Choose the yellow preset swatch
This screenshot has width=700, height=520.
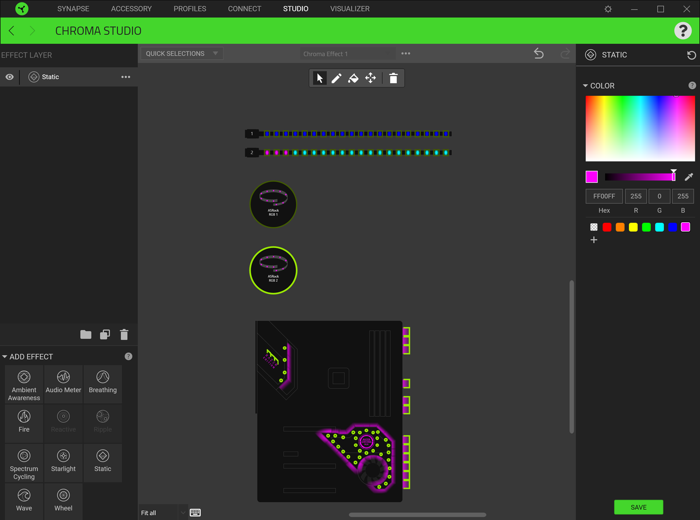pos(633,227)
